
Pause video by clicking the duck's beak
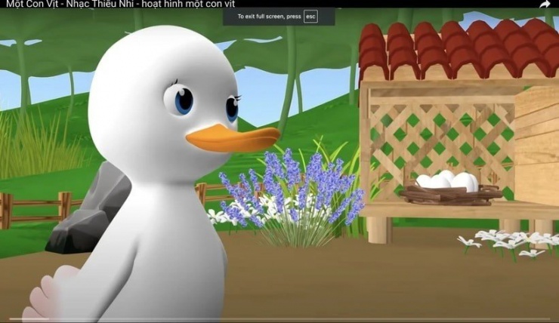(233, 139)
